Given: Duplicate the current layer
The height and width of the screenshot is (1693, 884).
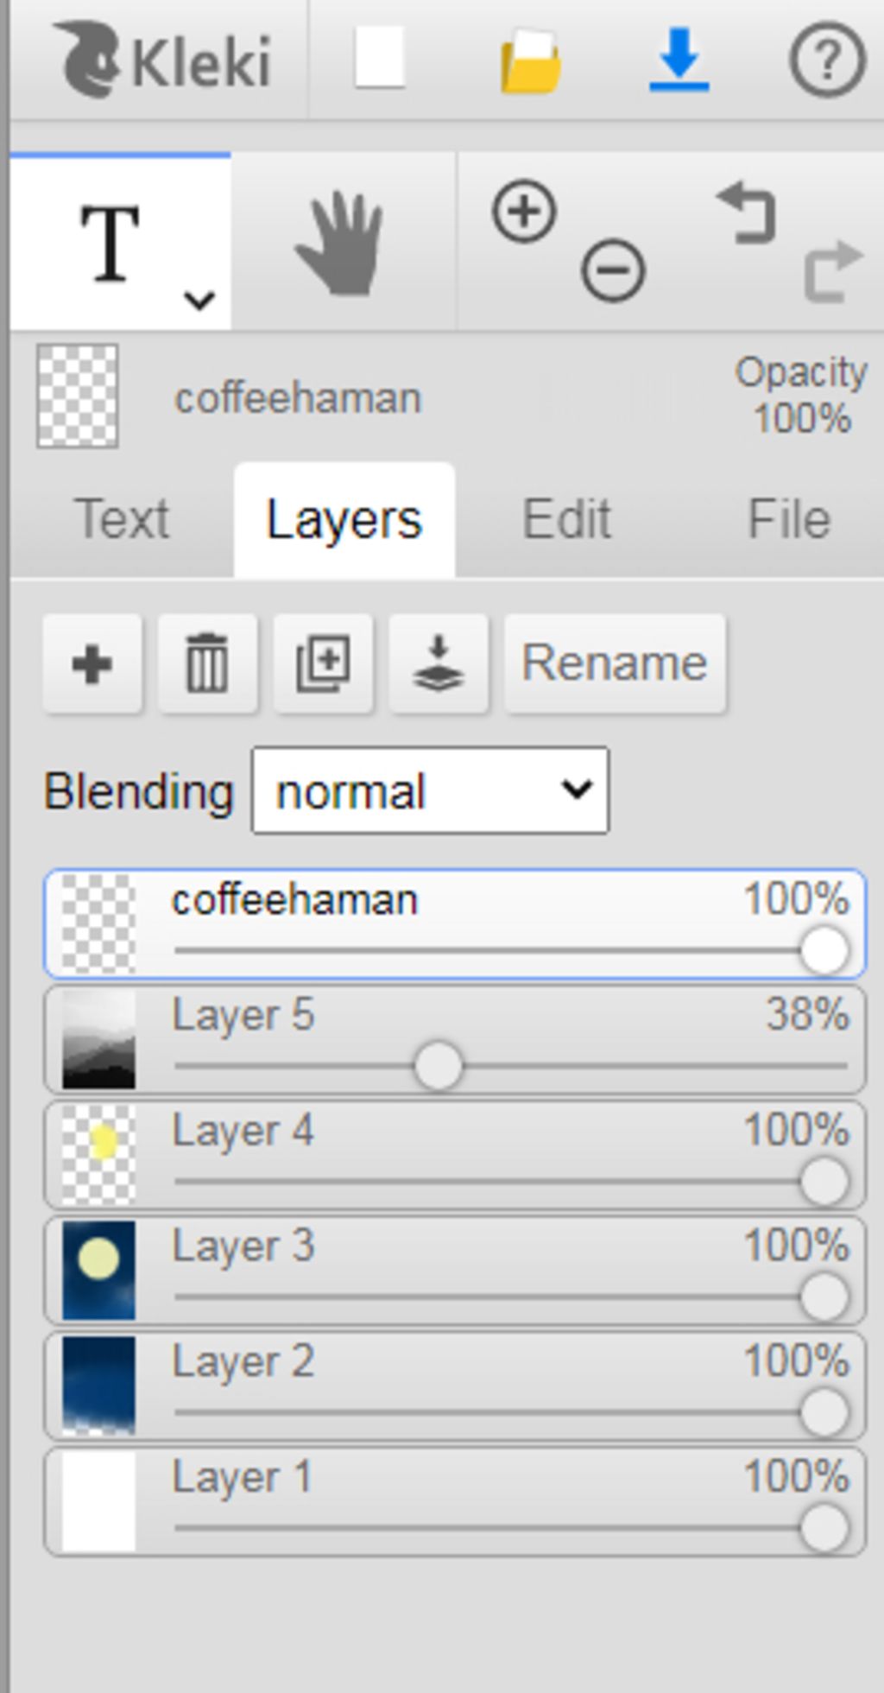Looking at the screenshot, I should pyautogui.click(x=323, y=663).
